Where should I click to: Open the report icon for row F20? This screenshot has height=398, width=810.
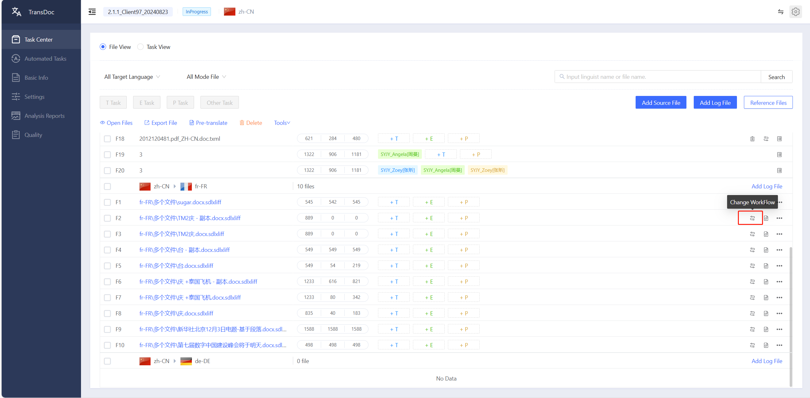click(x=779, y=170)
